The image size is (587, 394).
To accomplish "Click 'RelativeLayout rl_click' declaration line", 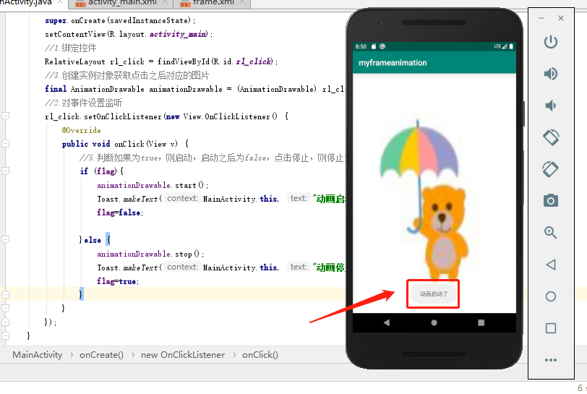I will click(x=161, y=61).
